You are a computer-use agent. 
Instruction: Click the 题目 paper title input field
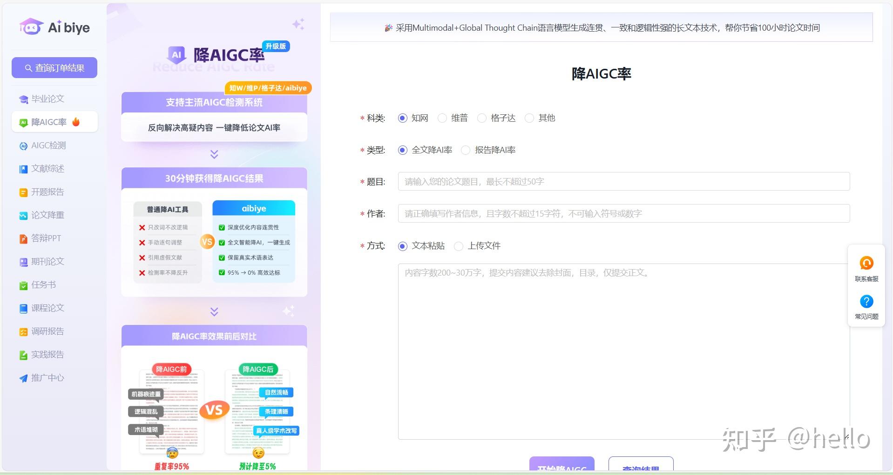[623, 181]
